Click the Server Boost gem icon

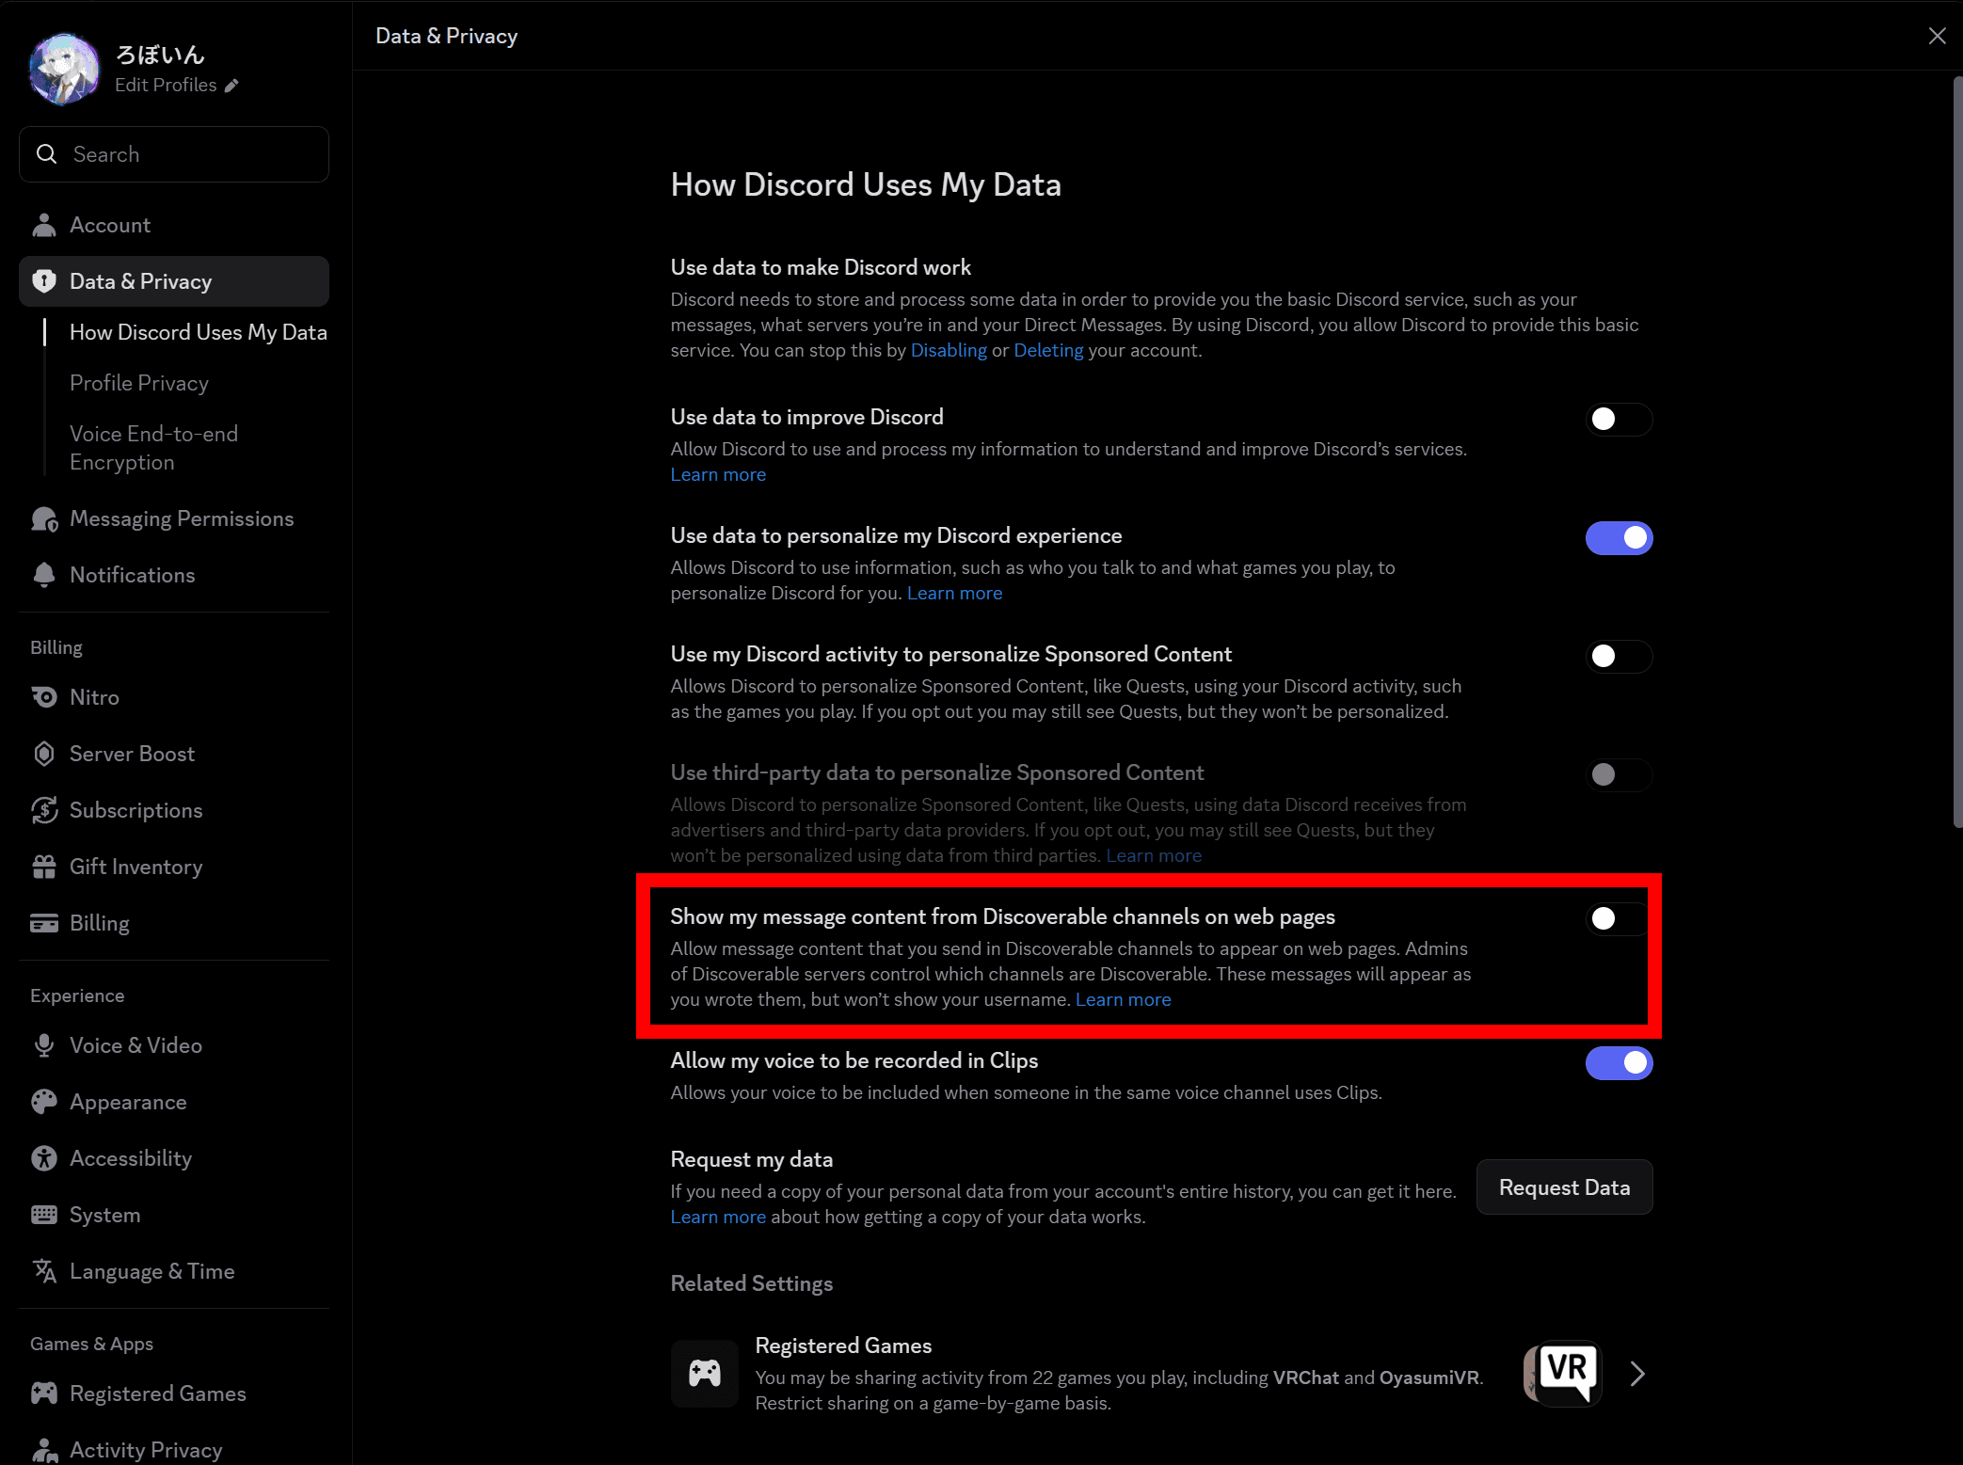point(43,754)
